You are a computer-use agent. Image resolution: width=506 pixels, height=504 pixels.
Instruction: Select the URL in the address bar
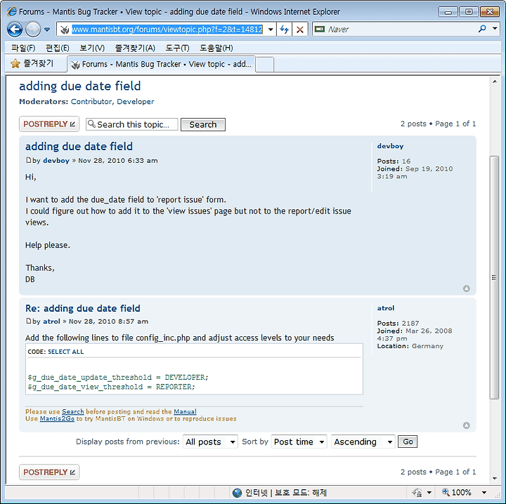tap(167, 29)
